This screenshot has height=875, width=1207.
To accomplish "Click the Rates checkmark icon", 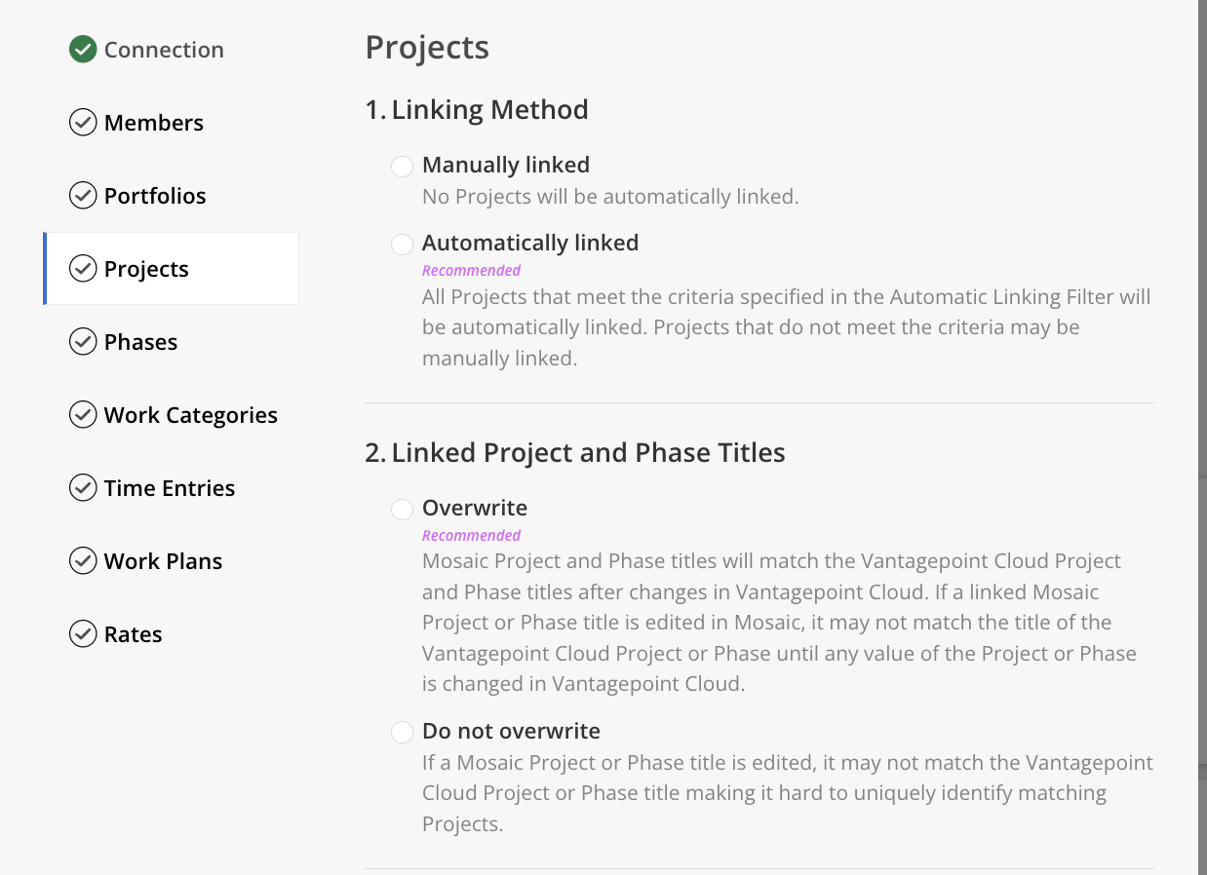I will click(83, 634).
